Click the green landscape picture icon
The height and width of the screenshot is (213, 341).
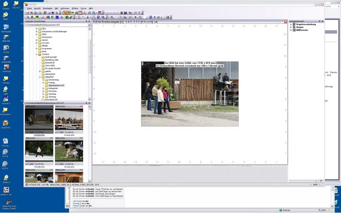pos(37,17)
